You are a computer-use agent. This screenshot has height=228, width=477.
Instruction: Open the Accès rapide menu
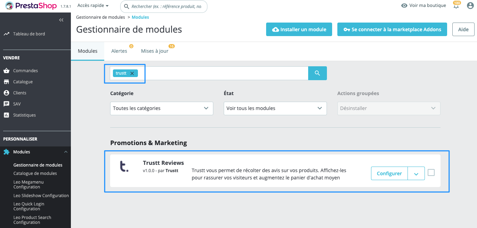tap(93, 6)
